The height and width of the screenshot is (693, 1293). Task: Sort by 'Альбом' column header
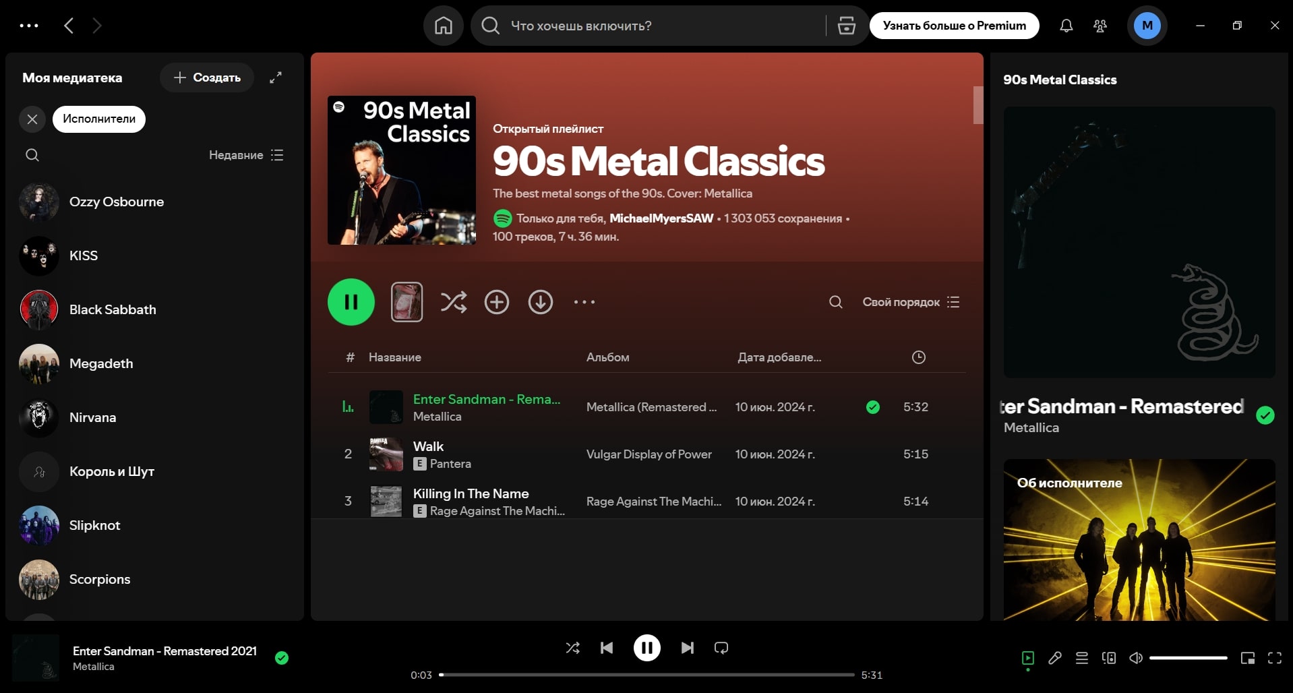point(607,357)
